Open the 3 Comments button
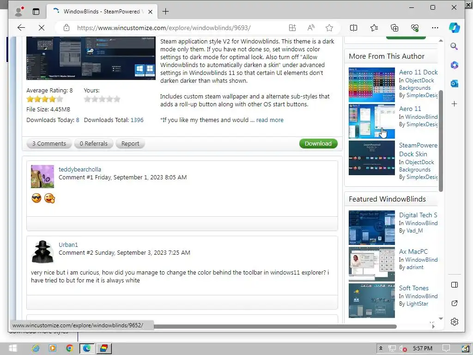 (49, 143)
